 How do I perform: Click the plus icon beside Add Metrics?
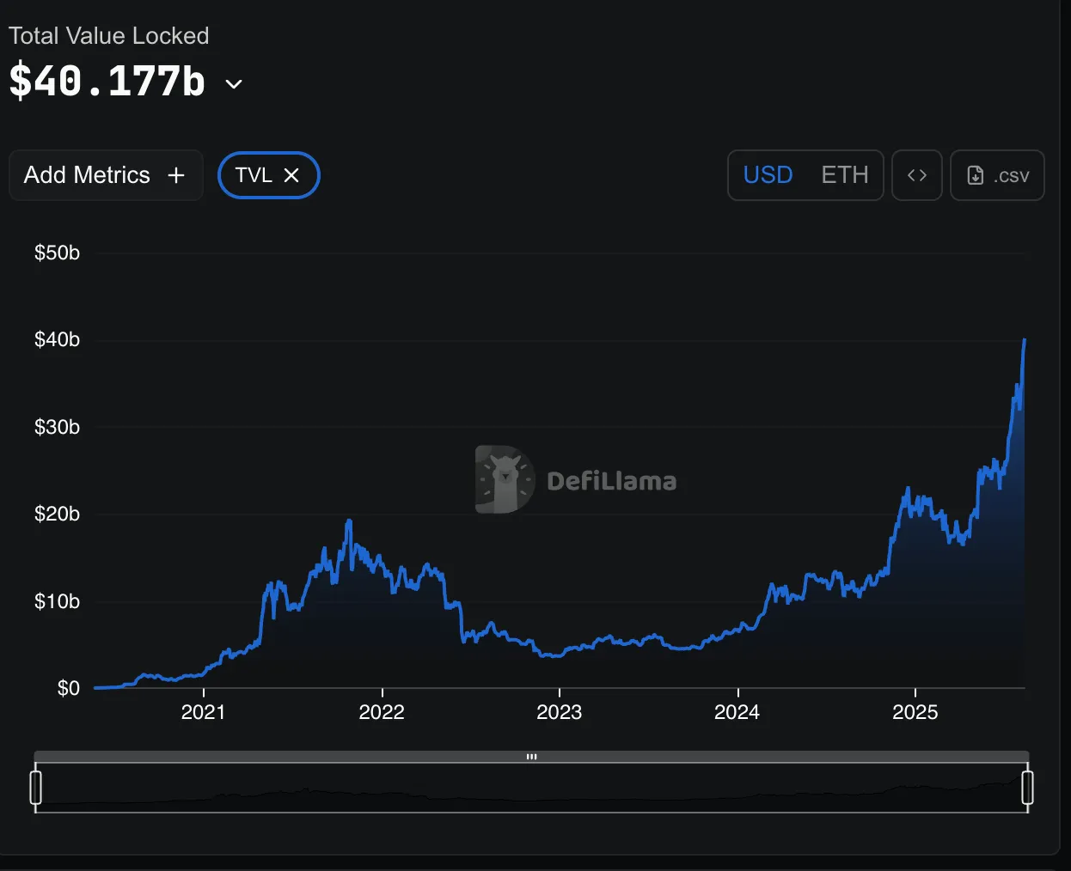pos(176,175)
